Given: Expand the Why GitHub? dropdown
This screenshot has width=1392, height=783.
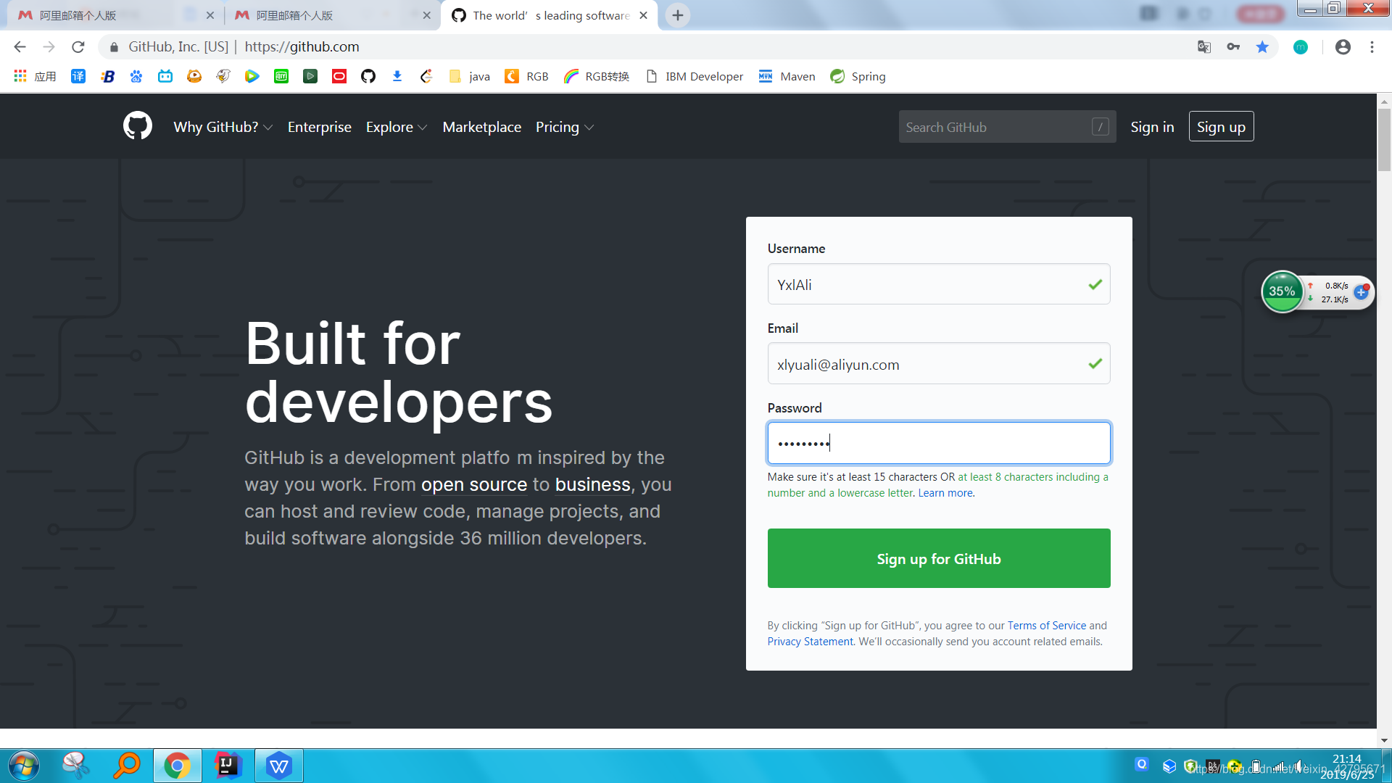Looking at the screenshot, I should [x=223, y=127].
